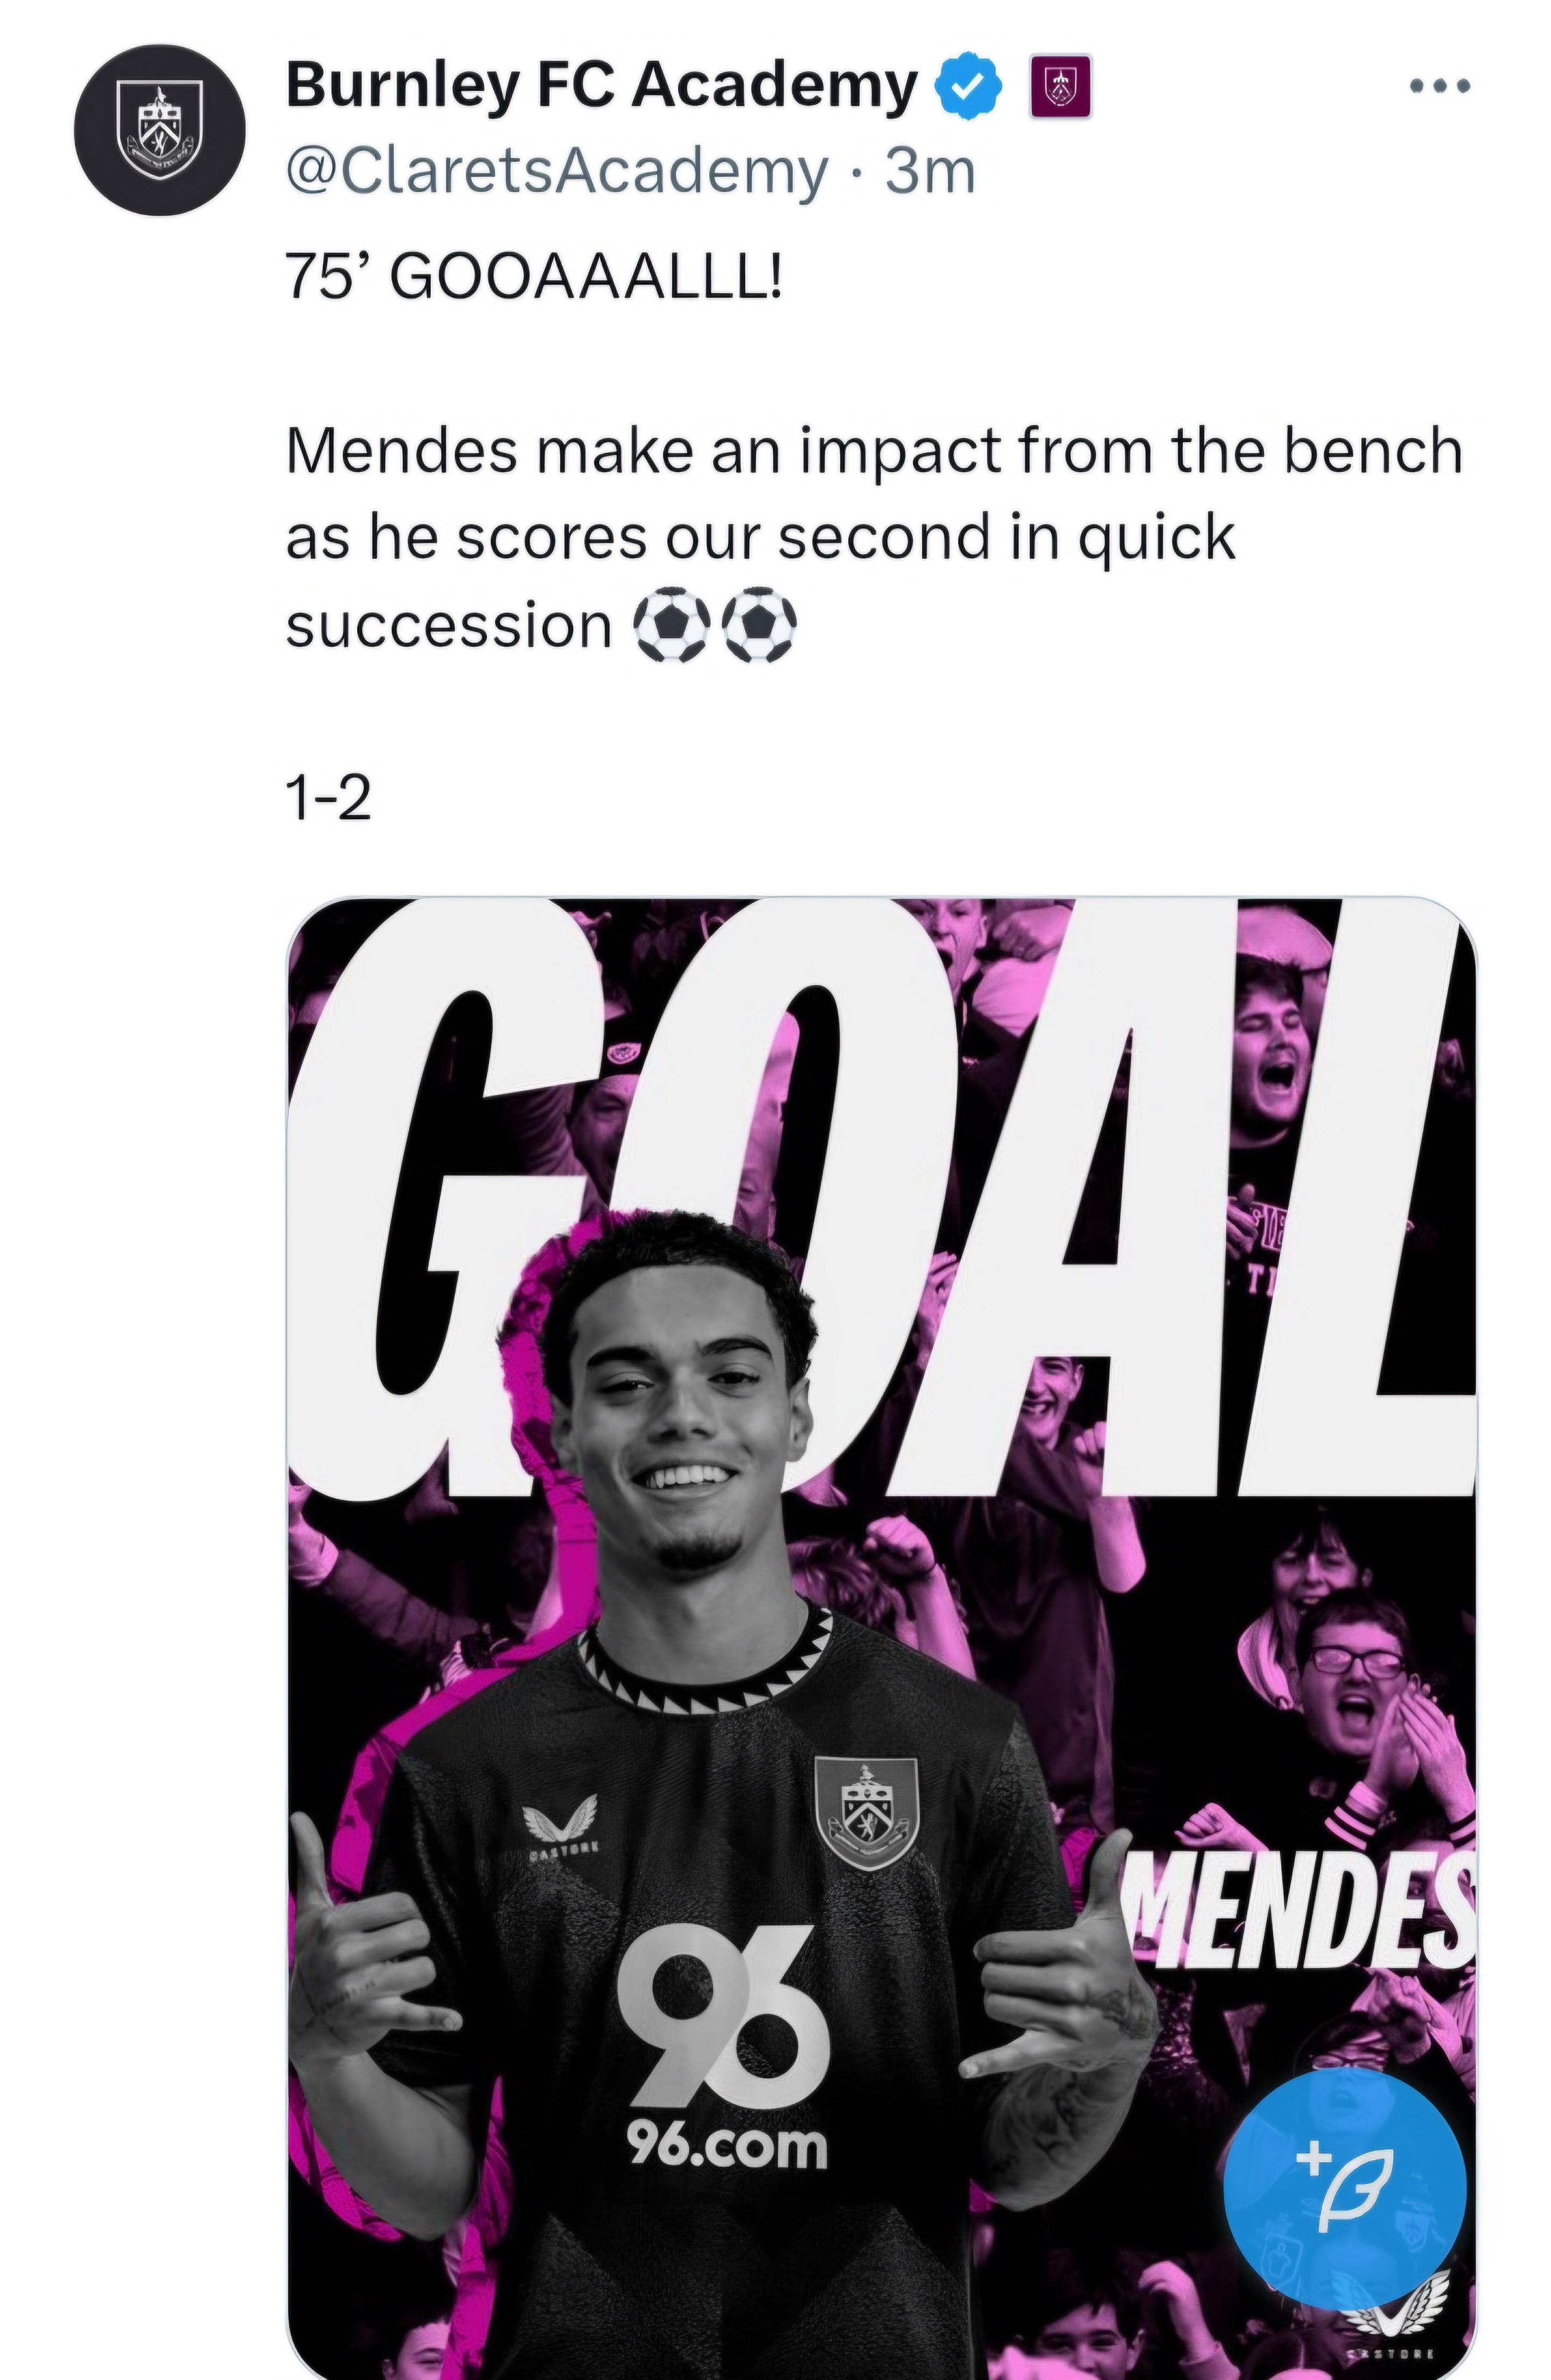Screen dimensions: 1551x2380
Task: Click the claret affiliate badge beside the name
Action: pos(1059,87)
